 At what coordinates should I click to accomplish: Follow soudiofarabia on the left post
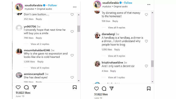click(53, 5)
